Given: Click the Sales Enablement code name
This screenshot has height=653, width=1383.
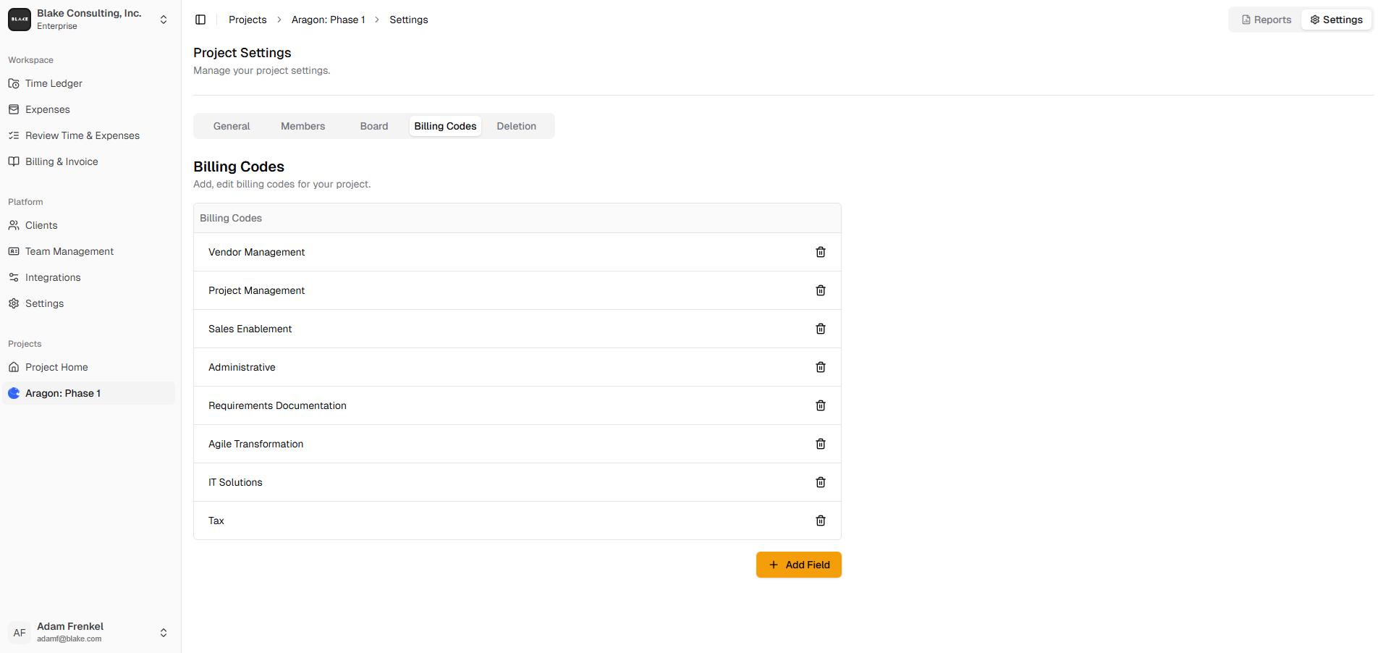Looking at the screenshot, I should [250, 329].
